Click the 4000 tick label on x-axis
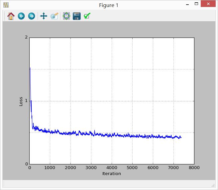The image size is (218, 190). point(112,168)
